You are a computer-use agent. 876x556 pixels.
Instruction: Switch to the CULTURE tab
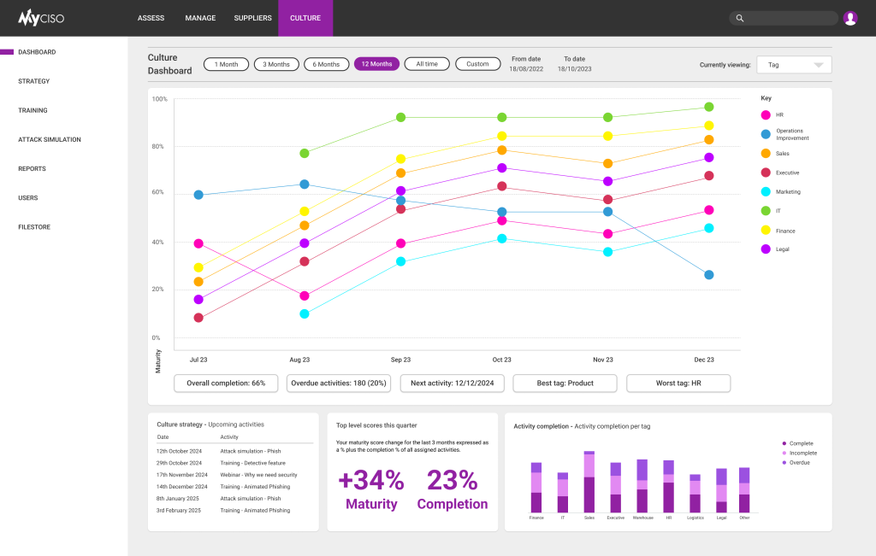(305, 17)
